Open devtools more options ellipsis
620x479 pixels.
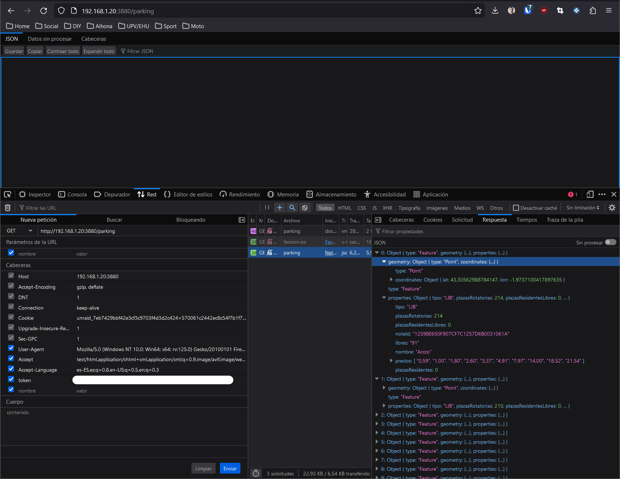click(602, 195)
